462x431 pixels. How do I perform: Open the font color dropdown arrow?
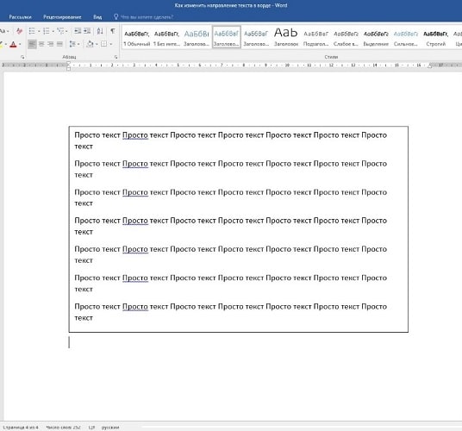[20, 45]
